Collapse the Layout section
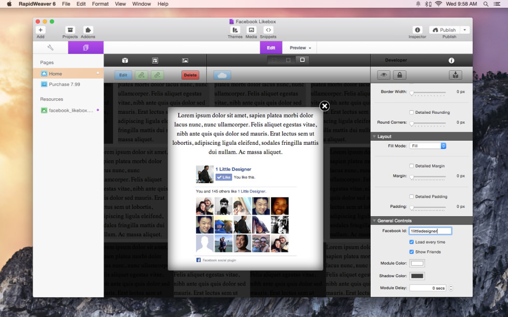The image size is (508, 317). (x=374, y=137)
